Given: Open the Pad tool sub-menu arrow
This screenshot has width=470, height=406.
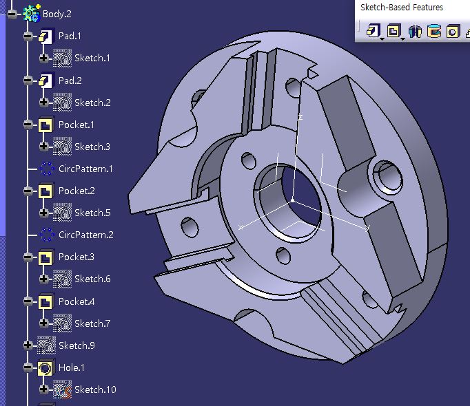Looking at the screenshot, I should click(382, 39).
